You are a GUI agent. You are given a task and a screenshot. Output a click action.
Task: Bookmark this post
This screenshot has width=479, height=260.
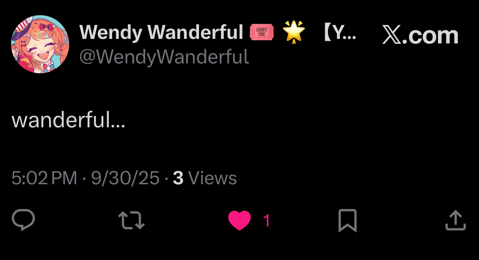click(x=348, y=221)
